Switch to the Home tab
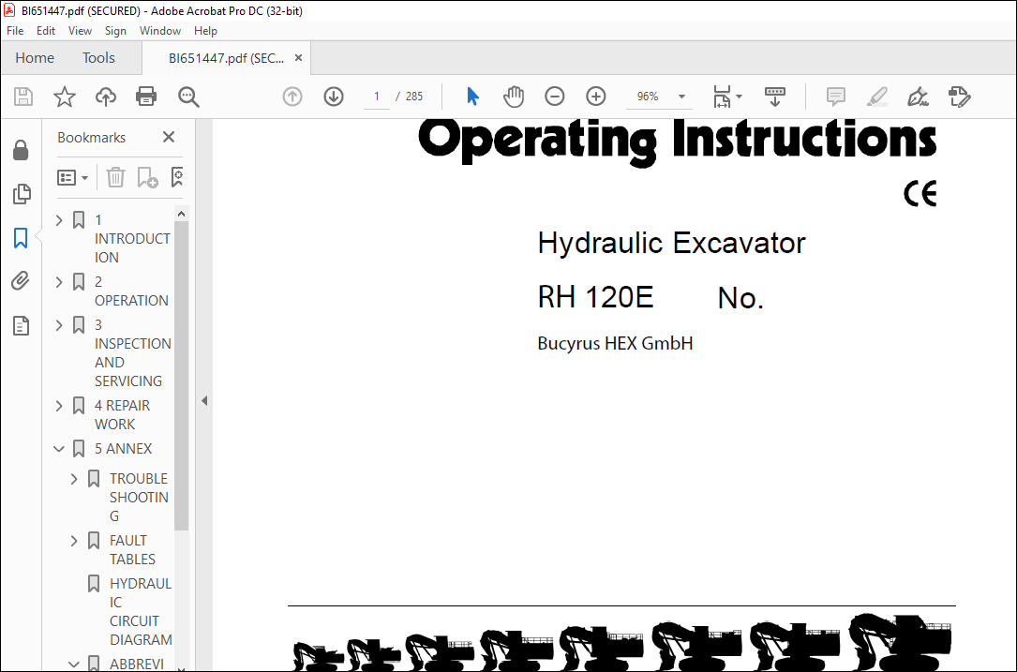 tap(35, 58)
